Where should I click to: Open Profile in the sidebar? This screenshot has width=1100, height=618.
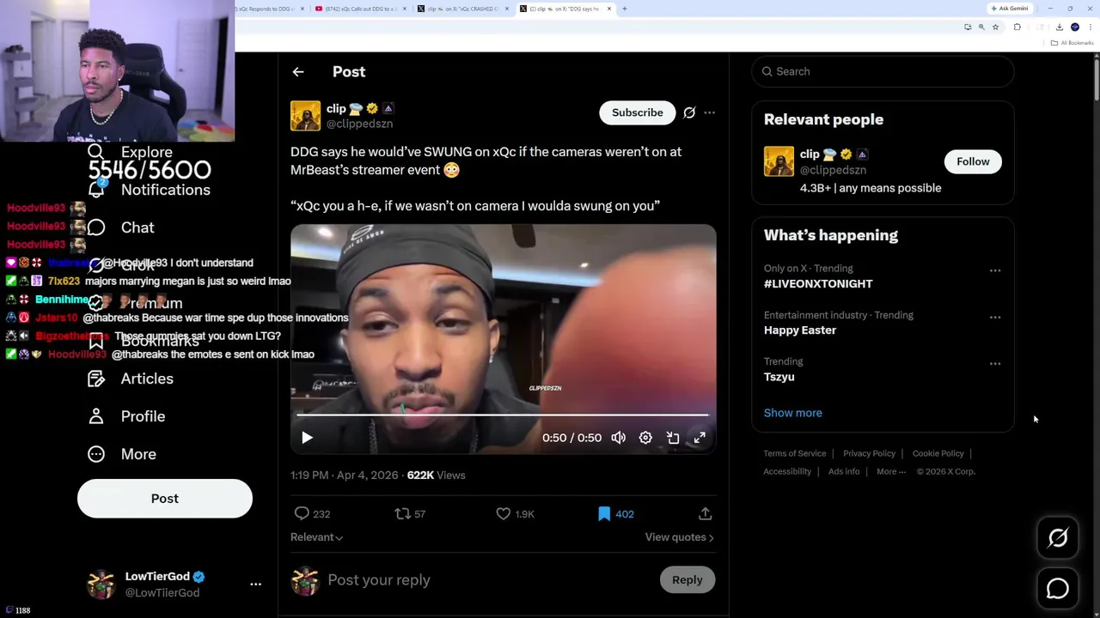(x=126, y=416)
